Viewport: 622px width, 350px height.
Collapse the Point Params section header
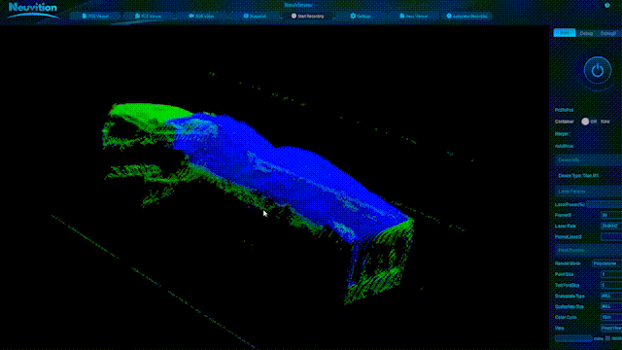(x=588, y=251)
